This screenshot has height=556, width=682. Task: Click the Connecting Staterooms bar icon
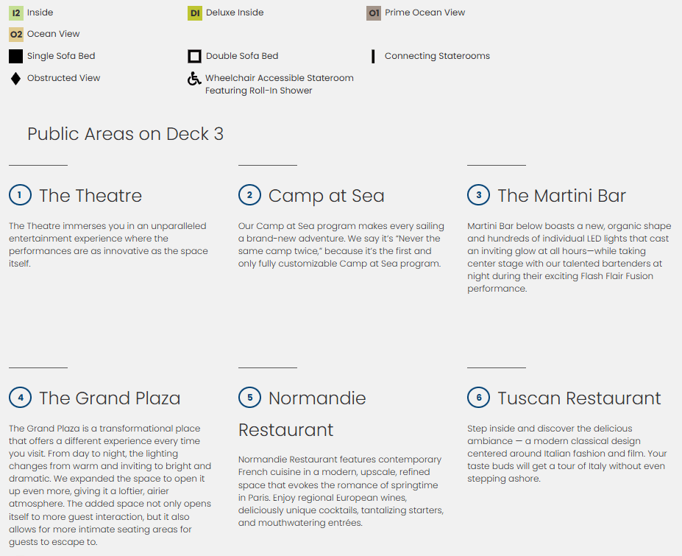(x=374, y=56)
